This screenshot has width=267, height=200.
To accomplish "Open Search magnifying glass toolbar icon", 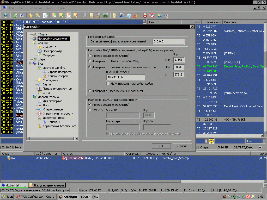I will pyautogui.click(x=84, y=15).
